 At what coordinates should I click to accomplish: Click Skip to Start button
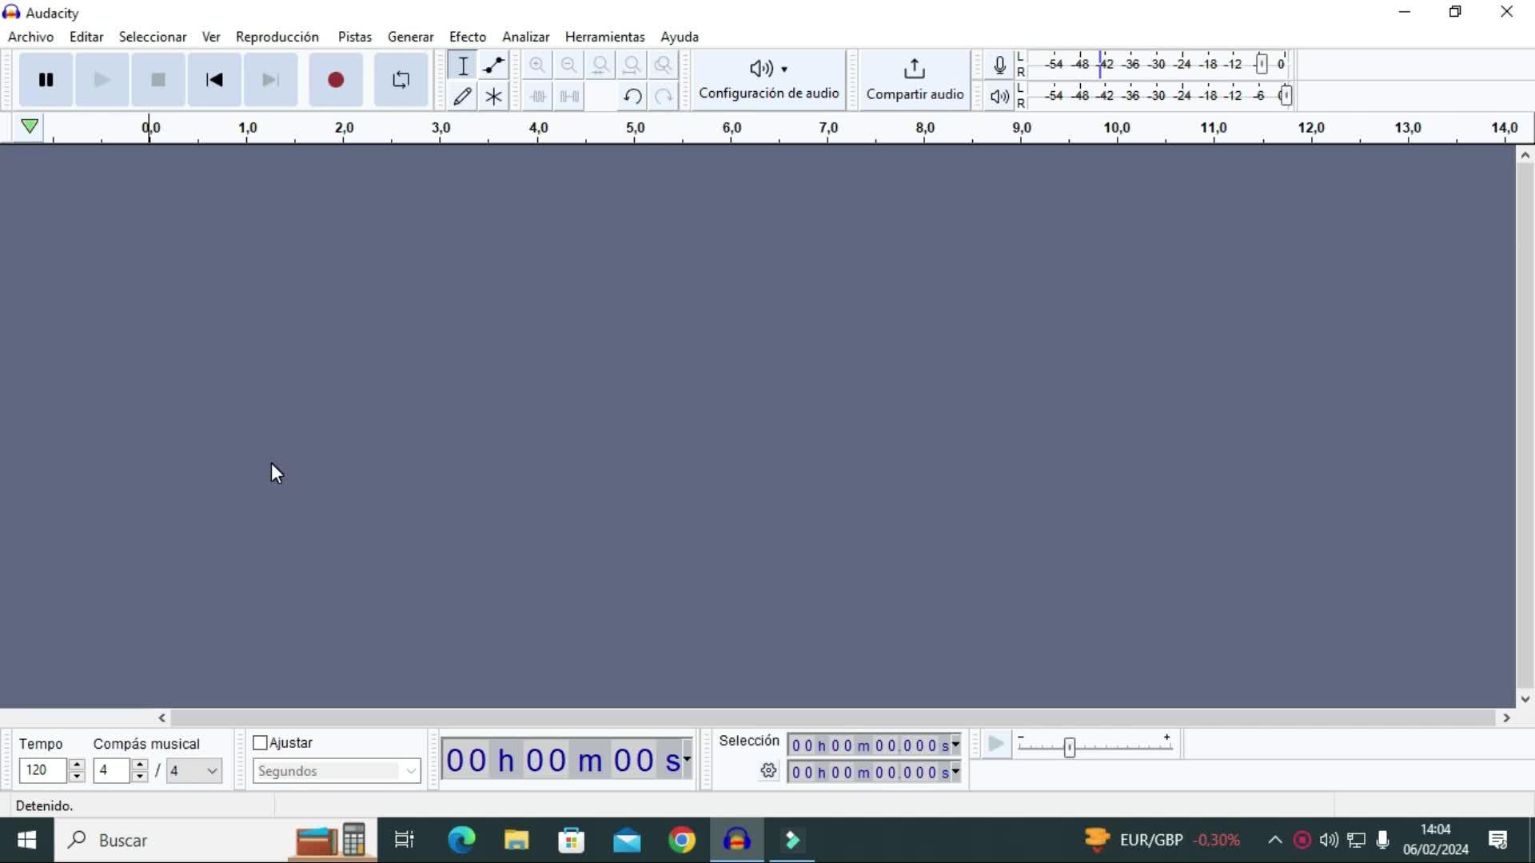[x=213, y=80]
